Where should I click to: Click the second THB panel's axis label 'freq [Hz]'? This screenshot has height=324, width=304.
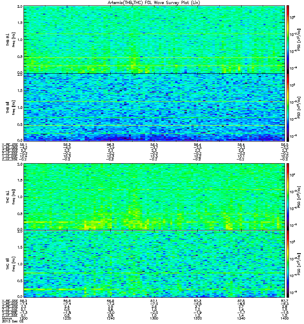click(x=13, y=107)
